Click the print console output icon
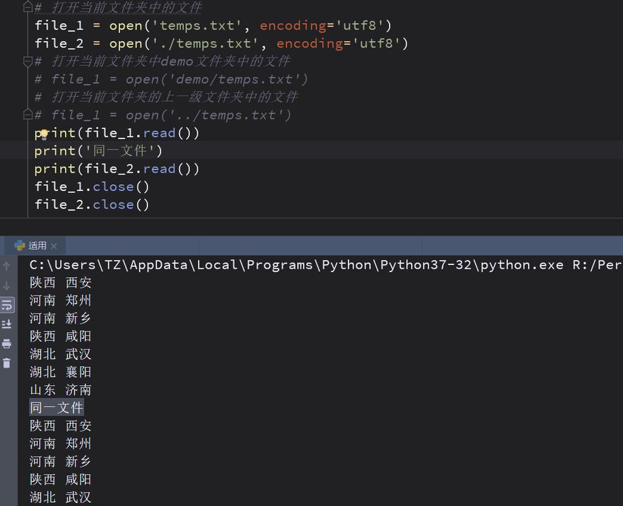The height and width of the screenshot is (506, 623). (7, 343)
